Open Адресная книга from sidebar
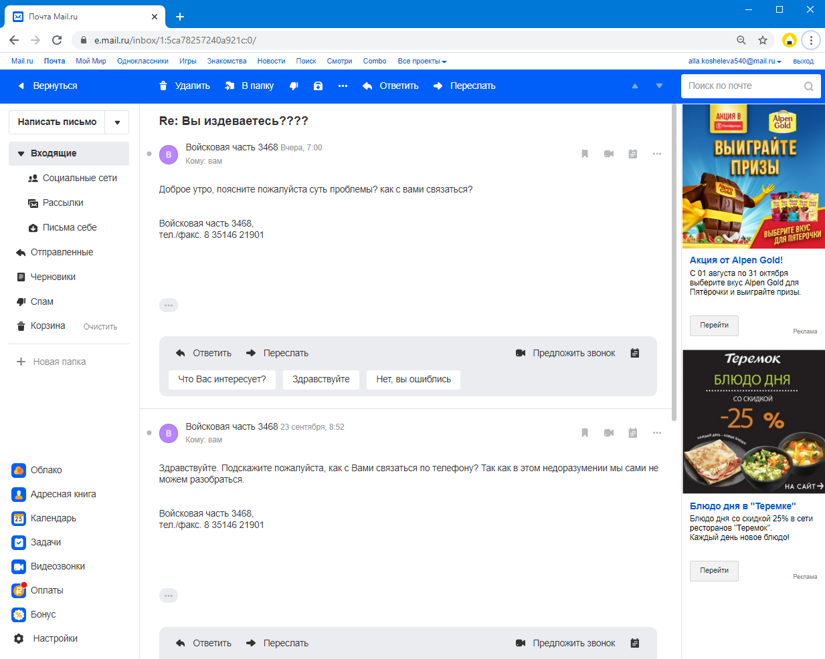Image resolution: width=825 pixels, height=659 pixels. pyautogui.click(x=54, y=494)
